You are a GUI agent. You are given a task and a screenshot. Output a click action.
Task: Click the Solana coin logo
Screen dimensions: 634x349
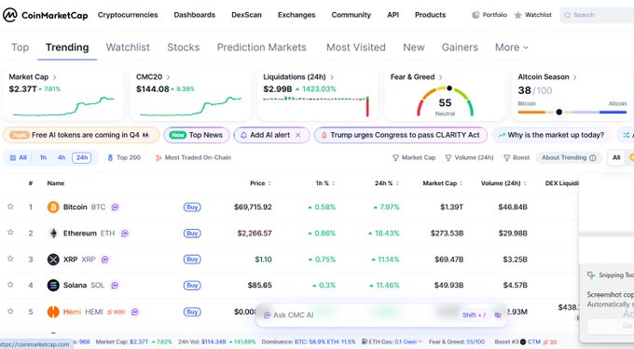click(53, 286)
